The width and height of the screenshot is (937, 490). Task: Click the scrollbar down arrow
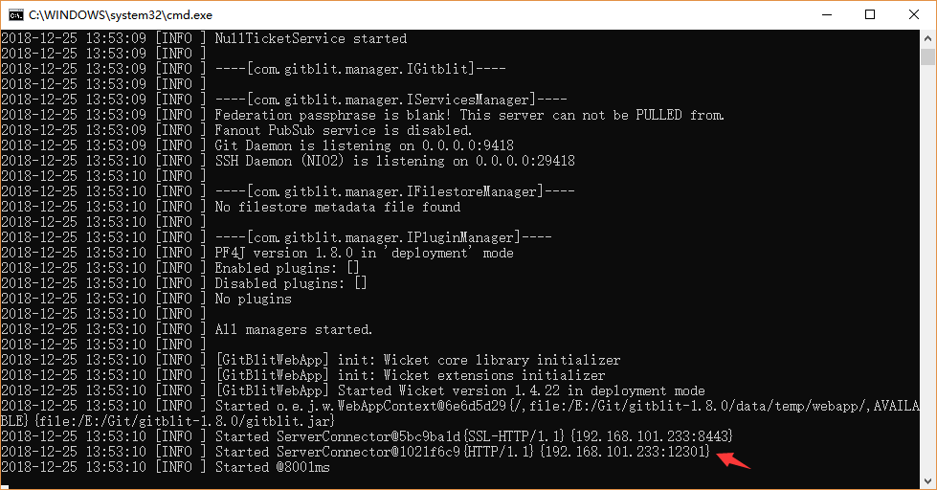pyautogui.click(x=927, y=481)
